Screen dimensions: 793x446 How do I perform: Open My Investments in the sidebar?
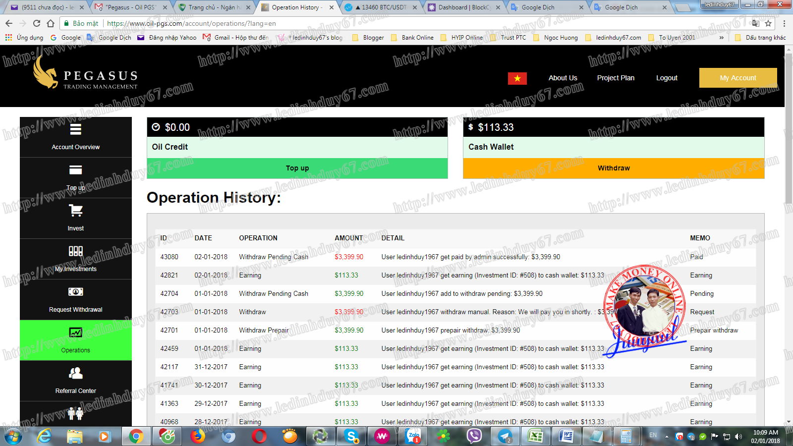pos(76,259)
